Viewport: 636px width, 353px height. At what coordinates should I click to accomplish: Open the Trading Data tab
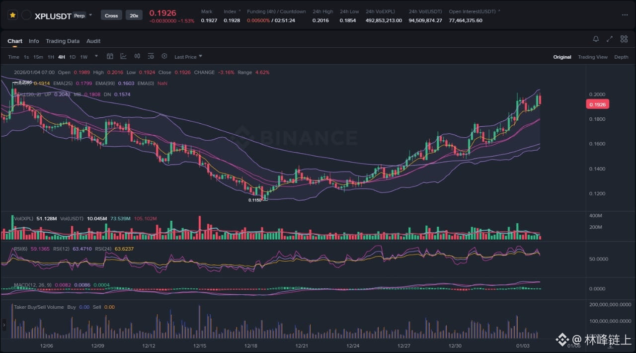pyautogui.click(x=63, y=41)
